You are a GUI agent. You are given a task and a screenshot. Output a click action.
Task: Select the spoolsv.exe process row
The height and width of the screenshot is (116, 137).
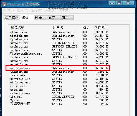coord(59,39)
